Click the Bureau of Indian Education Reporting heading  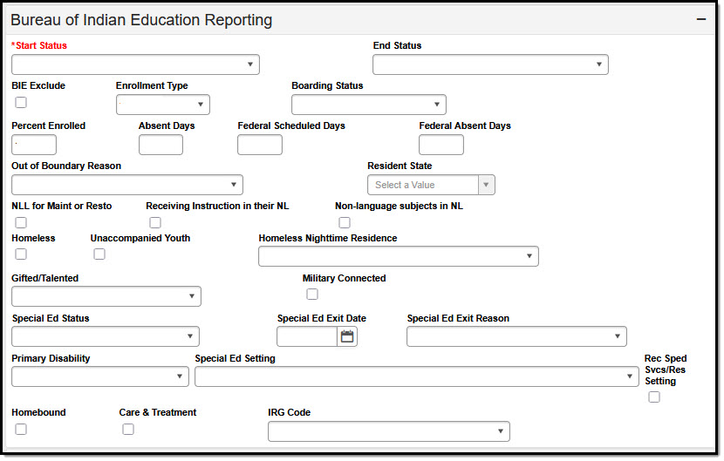pyautogui.click(x=141, y=20)
